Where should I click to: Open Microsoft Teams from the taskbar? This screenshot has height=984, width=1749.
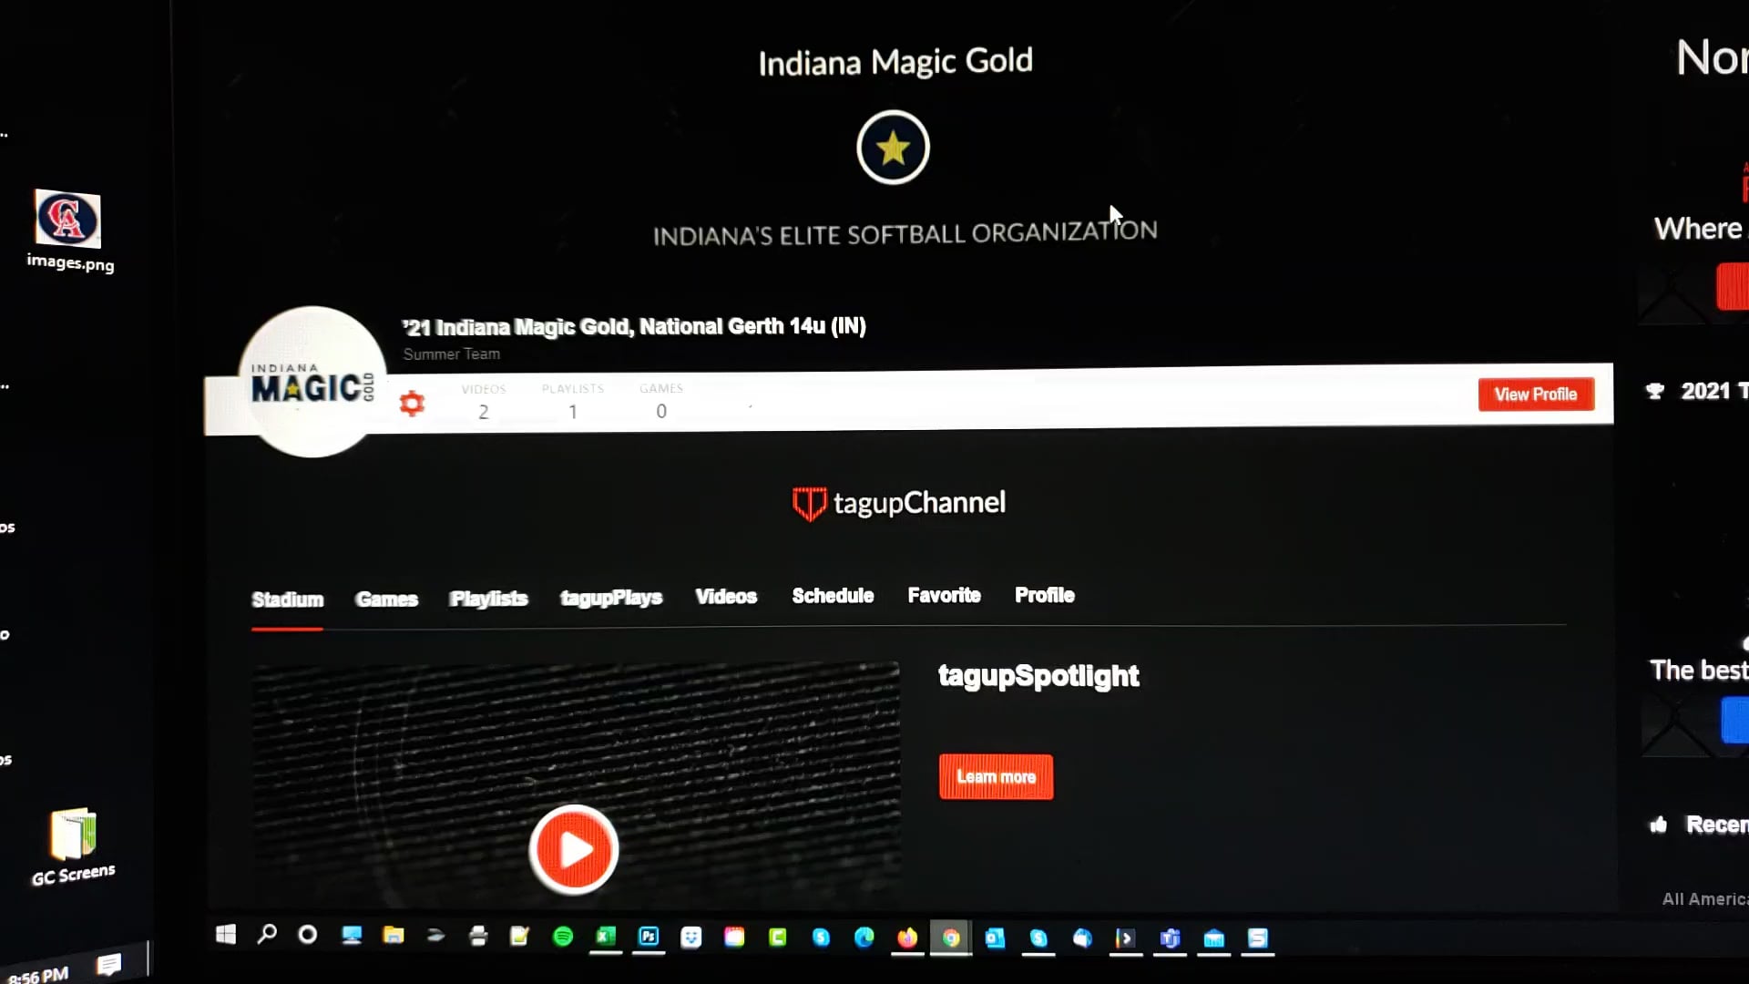point(1170,938)
